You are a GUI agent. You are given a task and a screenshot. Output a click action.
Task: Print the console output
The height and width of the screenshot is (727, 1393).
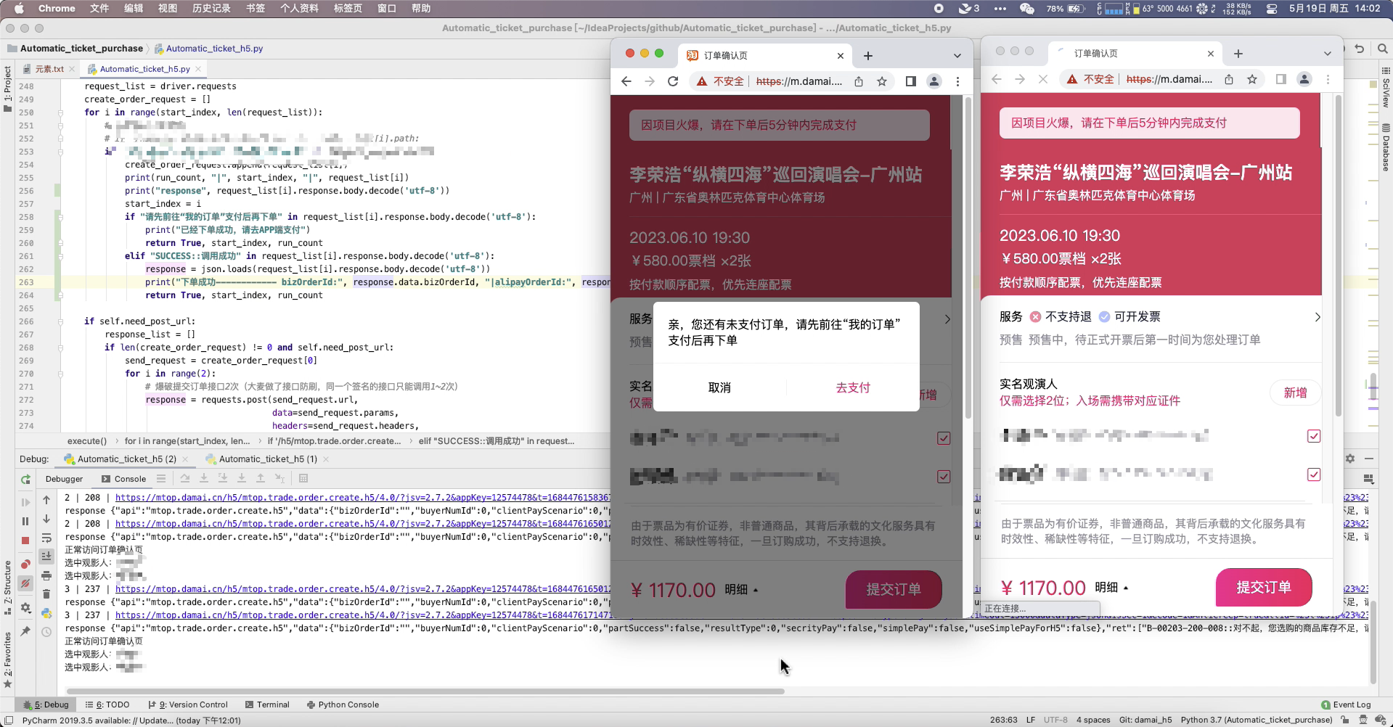pos(46,575)
